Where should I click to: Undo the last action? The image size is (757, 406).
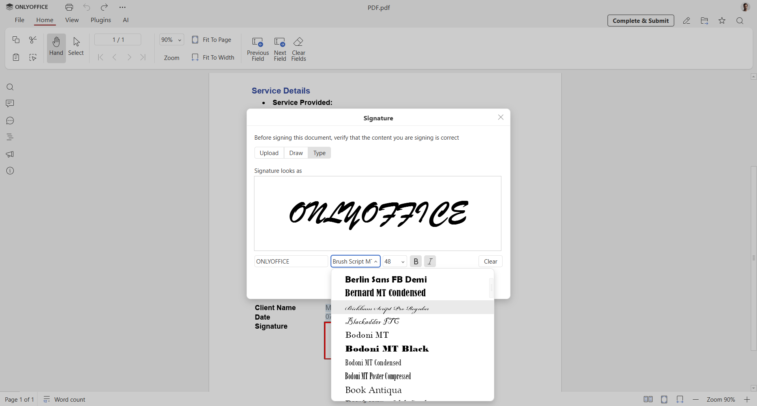click(86, 7)
